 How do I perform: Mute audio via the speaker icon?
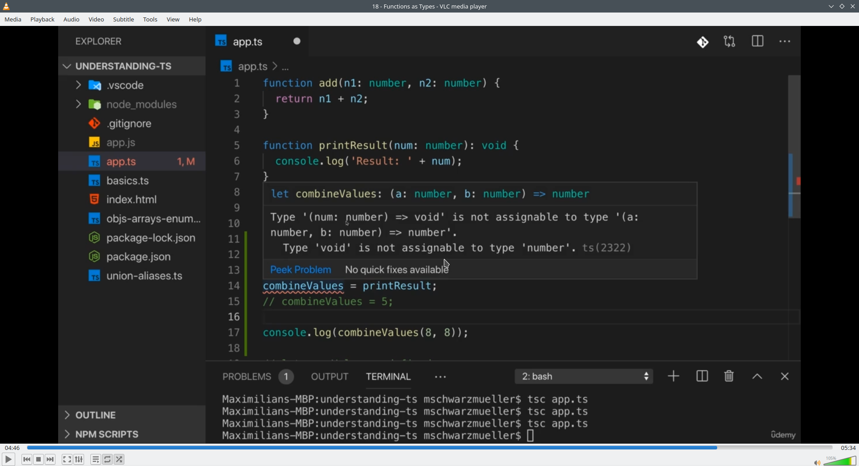(817, 462)
